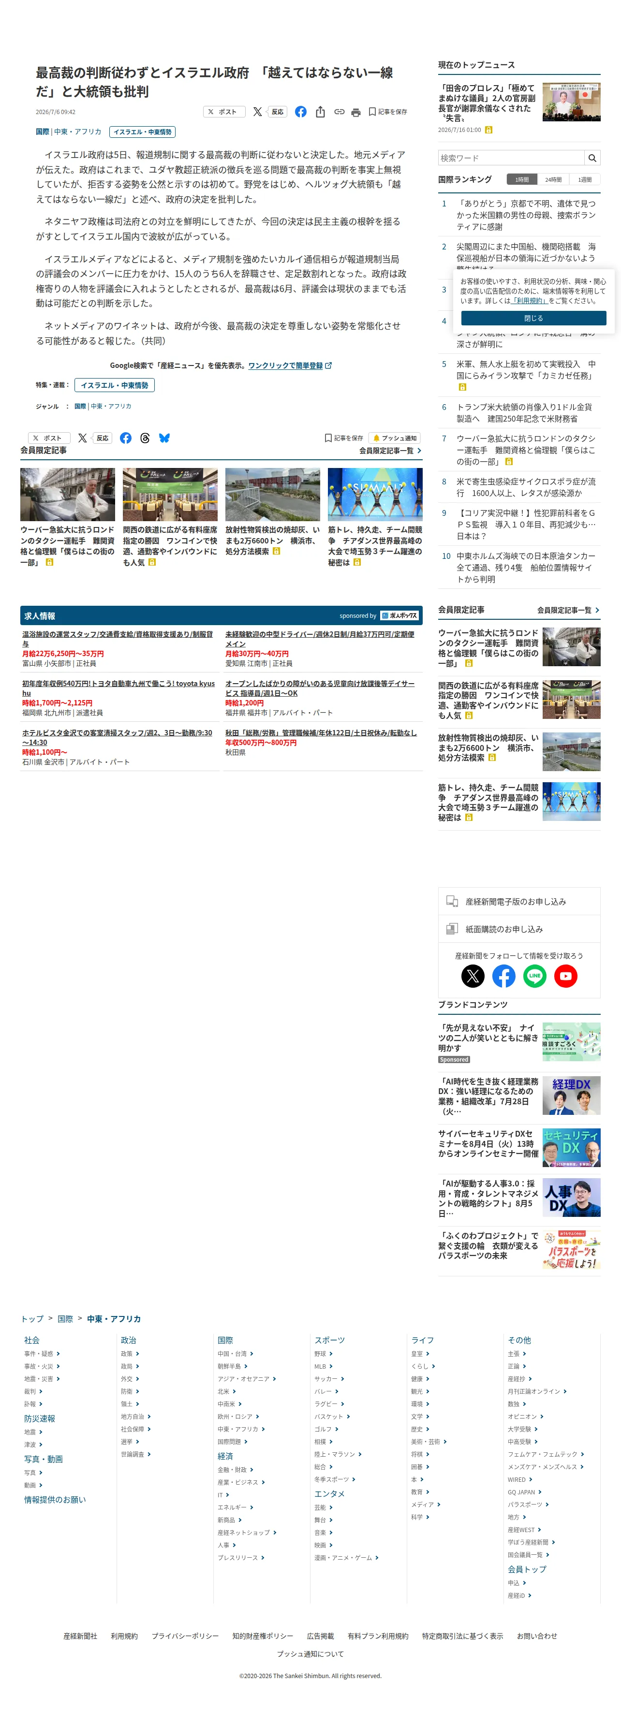Open the 秋田「総務/労務」管理職候補 job listing

point(321,733)
